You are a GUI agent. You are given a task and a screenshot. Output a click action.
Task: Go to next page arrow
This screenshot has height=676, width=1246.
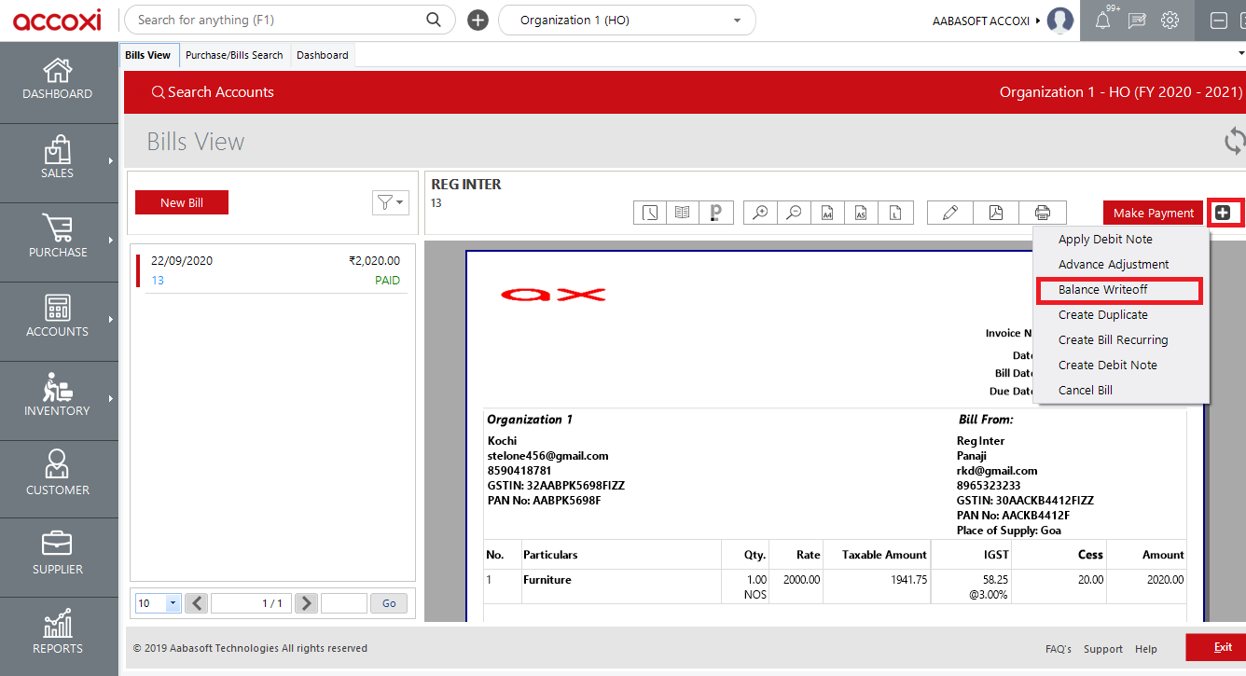pyautogui.click(x=306, y=603)
